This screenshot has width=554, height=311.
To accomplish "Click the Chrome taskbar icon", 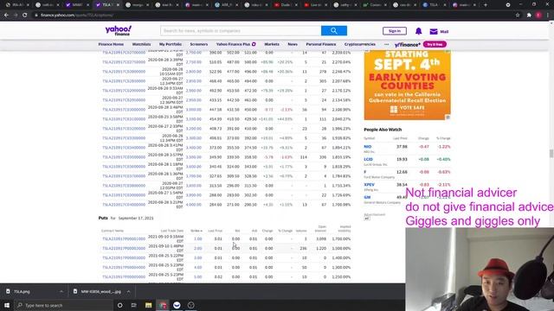I will (163, 305).
